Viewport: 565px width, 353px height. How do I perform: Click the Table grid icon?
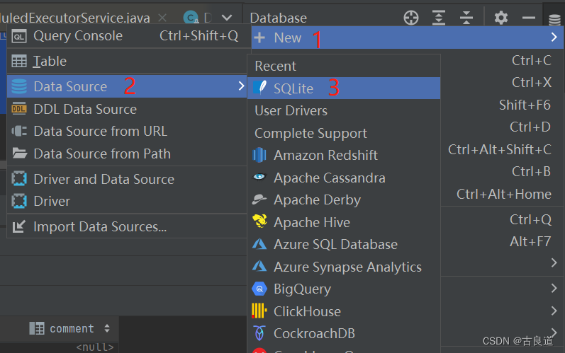click(x=18, y=61)
